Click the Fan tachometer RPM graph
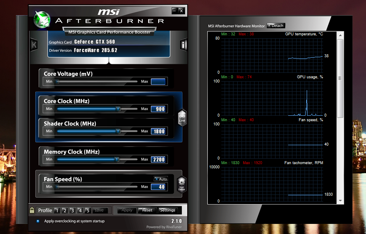The image size is (366, 234). (272, 184)
